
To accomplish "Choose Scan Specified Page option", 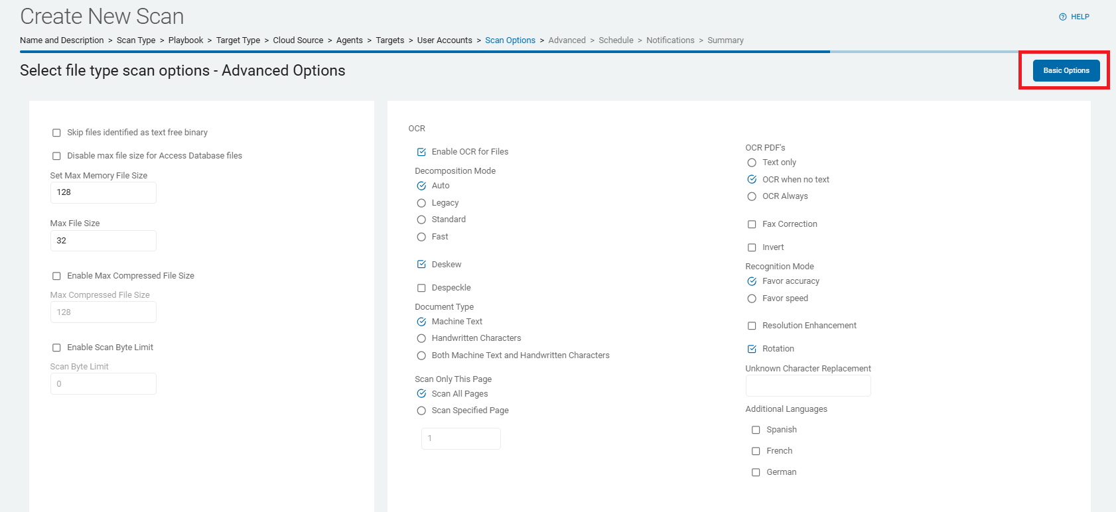I will 421,411.
